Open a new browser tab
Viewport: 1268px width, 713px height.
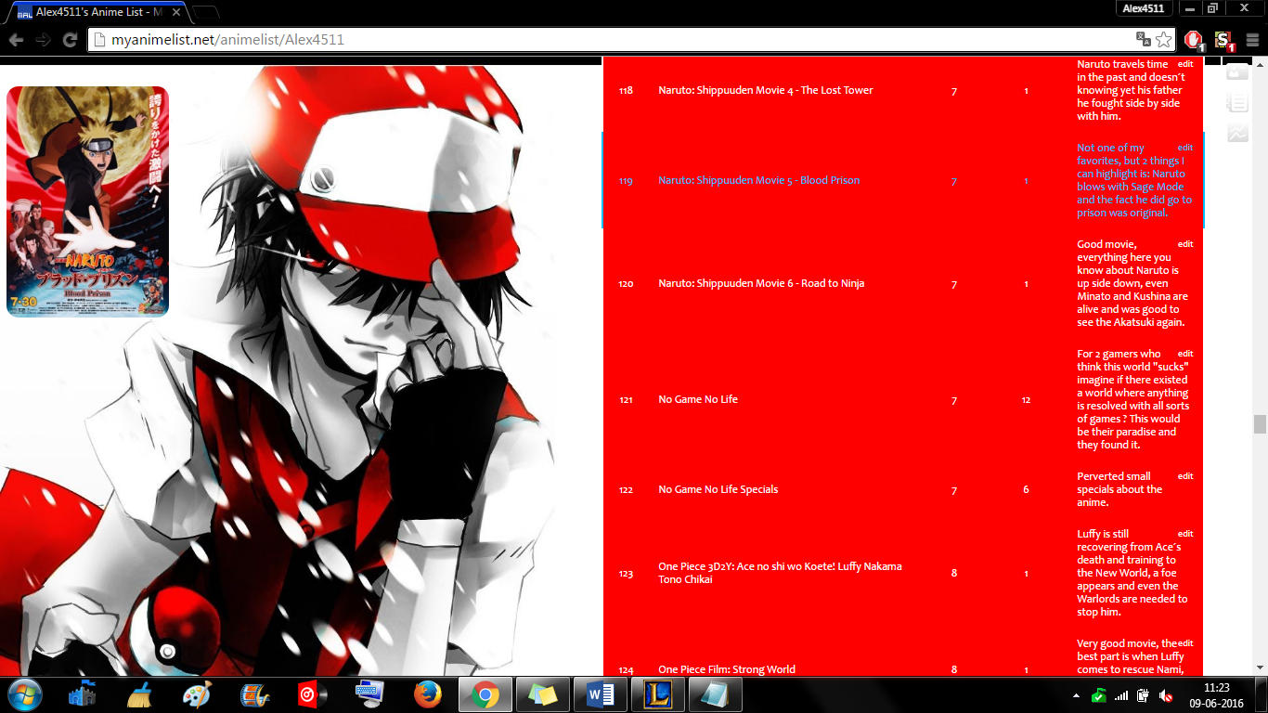coord(205,12)
